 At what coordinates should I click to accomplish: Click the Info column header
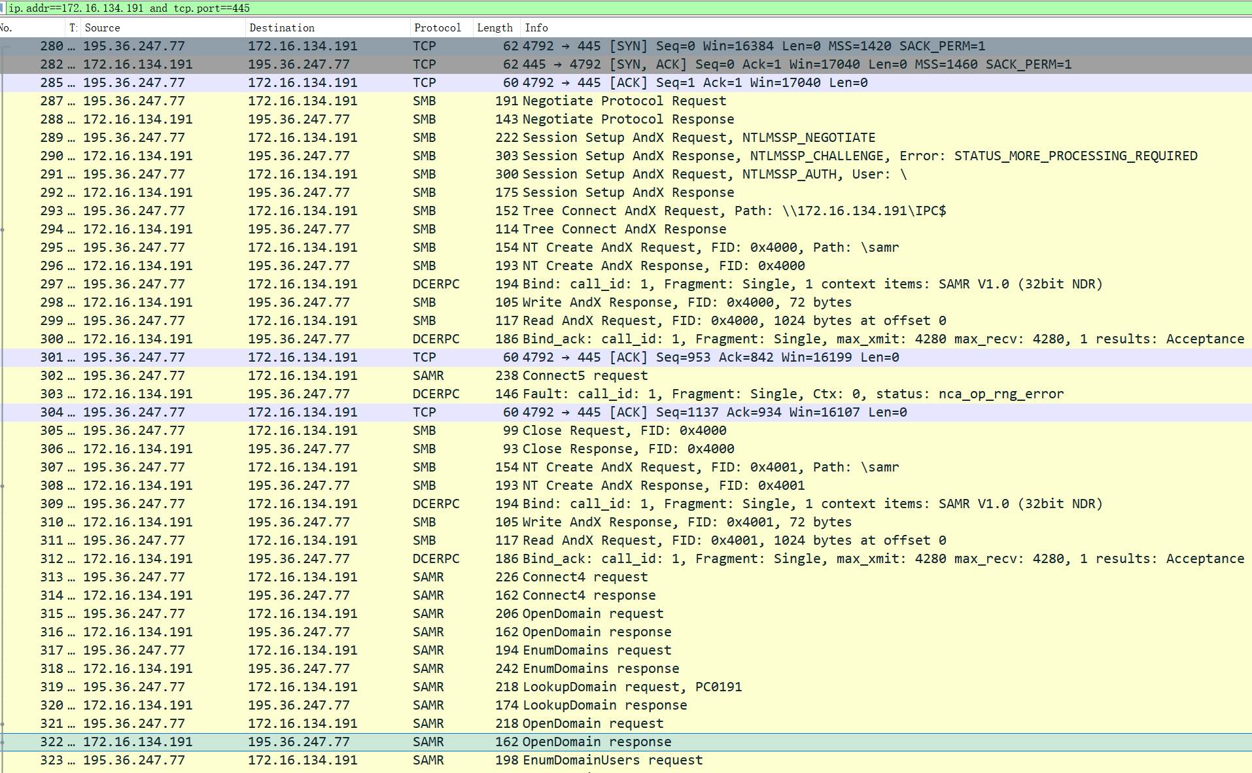[886, 27]
